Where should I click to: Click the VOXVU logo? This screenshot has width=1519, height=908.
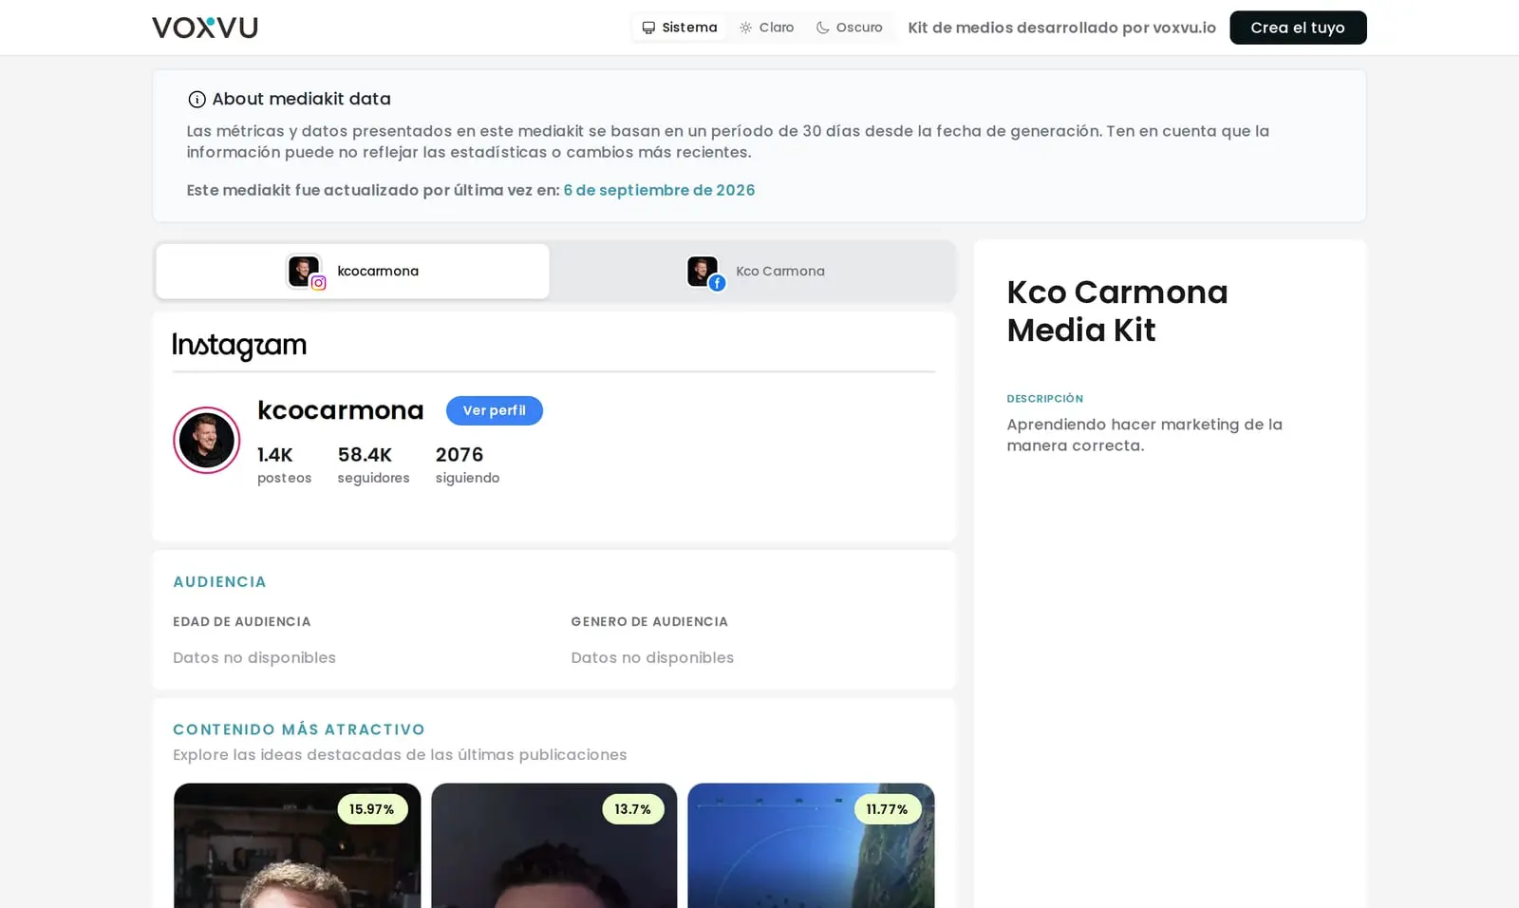pos(205,28)
